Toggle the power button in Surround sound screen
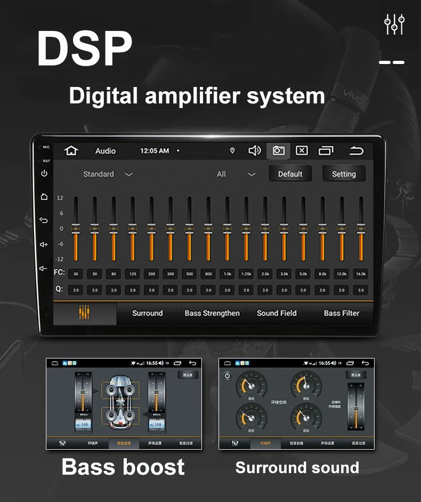Viewport: 421px width, 502px height. point(227,376)
